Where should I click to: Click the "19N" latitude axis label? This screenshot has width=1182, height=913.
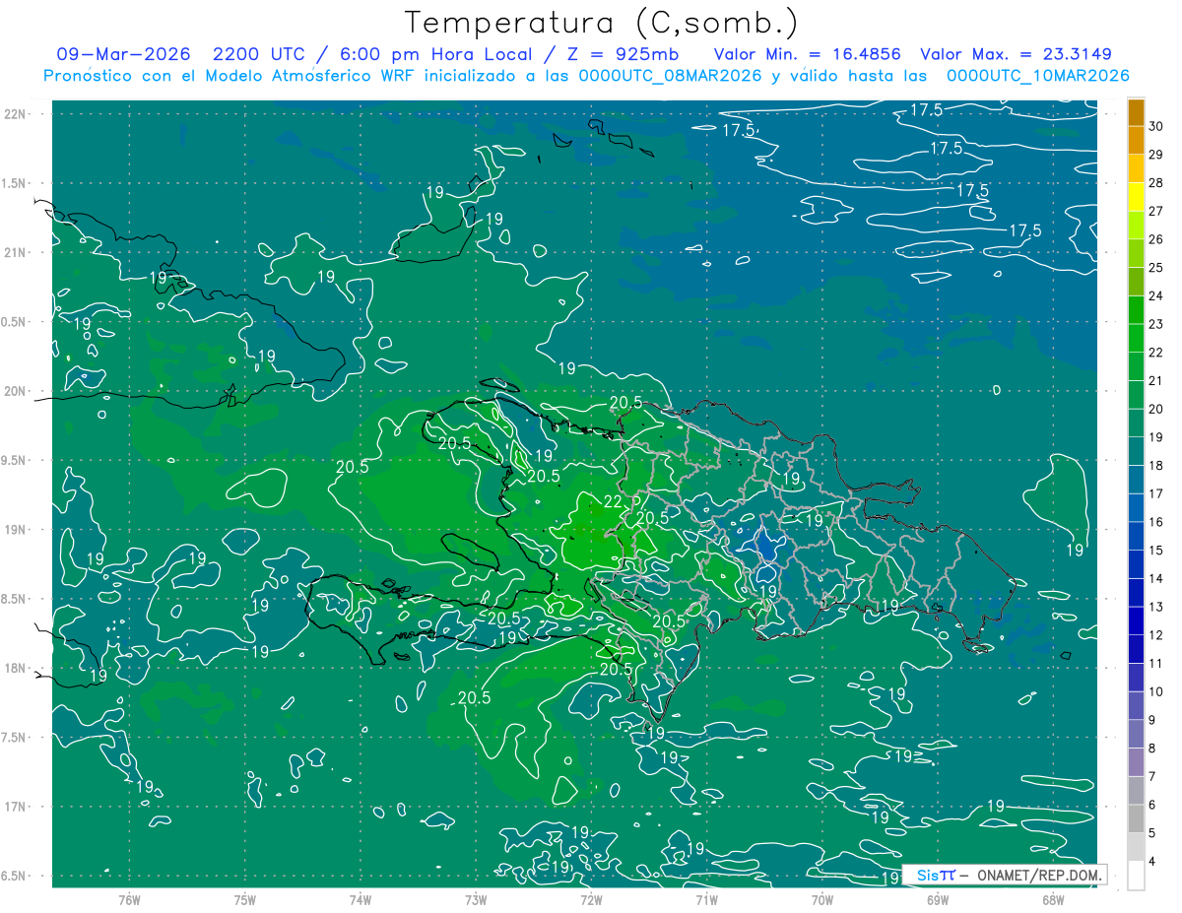(x=13, y=529)
